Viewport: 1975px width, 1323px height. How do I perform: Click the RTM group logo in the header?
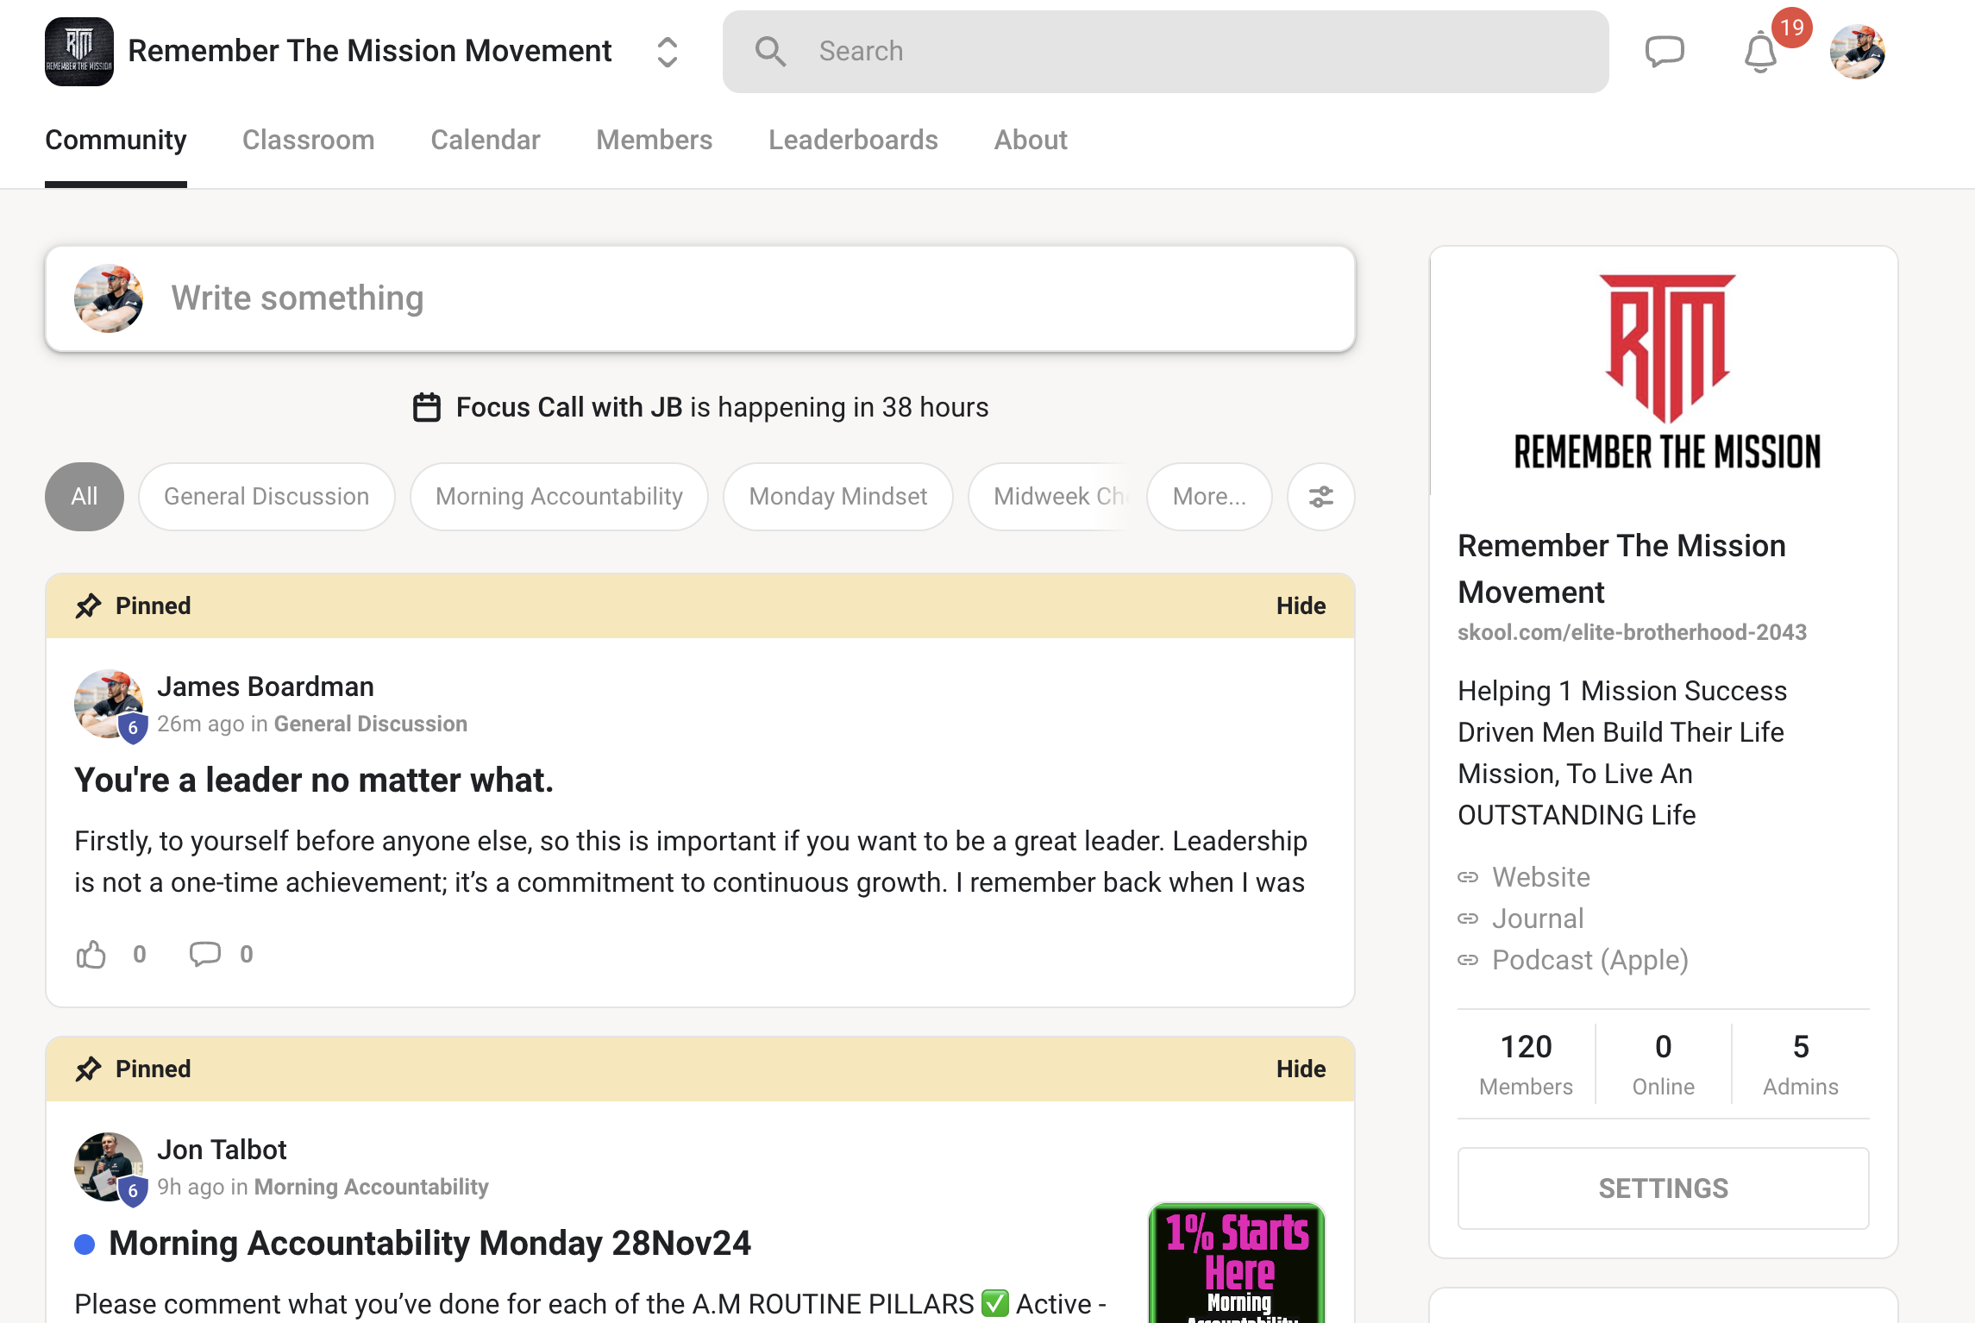[79, 52]
